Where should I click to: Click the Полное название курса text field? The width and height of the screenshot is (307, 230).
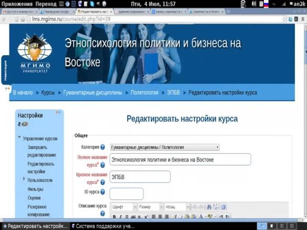[180, 160]
